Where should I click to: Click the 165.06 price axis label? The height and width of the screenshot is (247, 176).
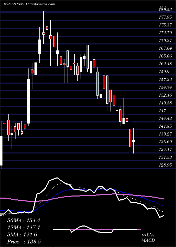165,56
